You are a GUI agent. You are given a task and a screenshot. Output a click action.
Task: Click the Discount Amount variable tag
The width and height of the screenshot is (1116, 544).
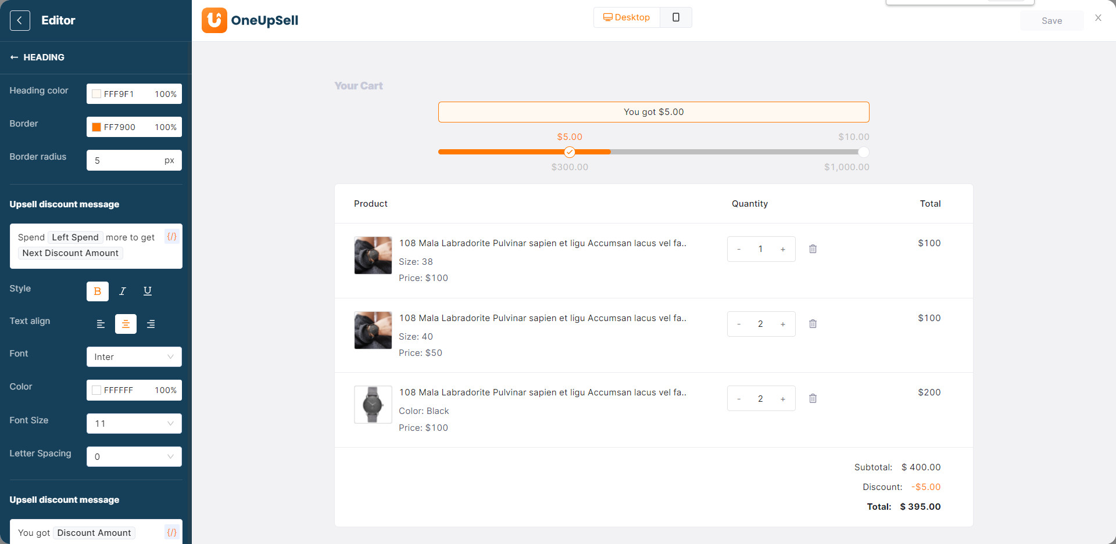click(94, 533)
